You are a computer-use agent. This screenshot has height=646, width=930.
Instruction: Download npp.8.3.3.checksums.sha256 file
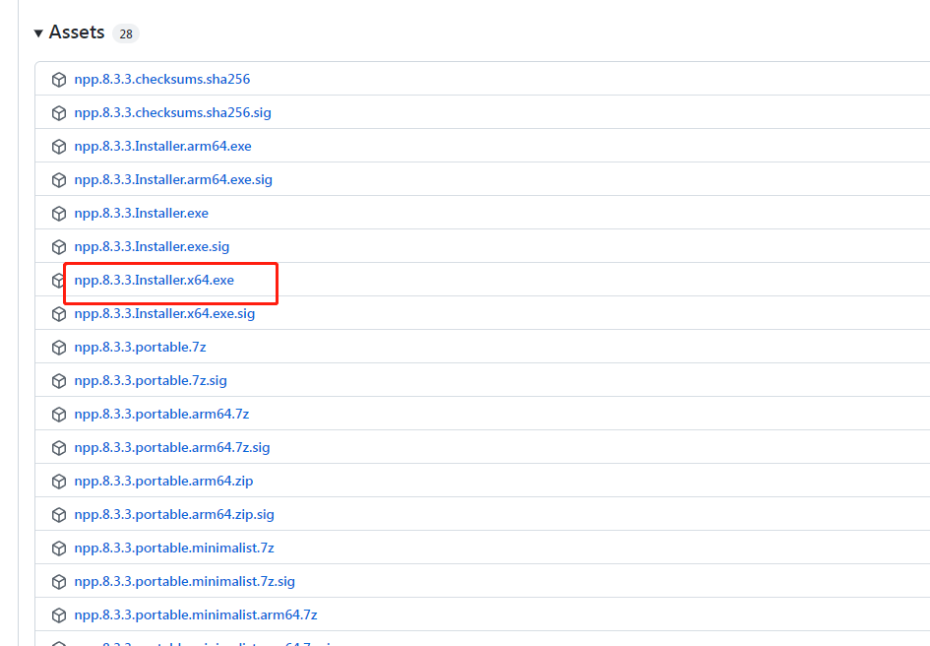162,79
